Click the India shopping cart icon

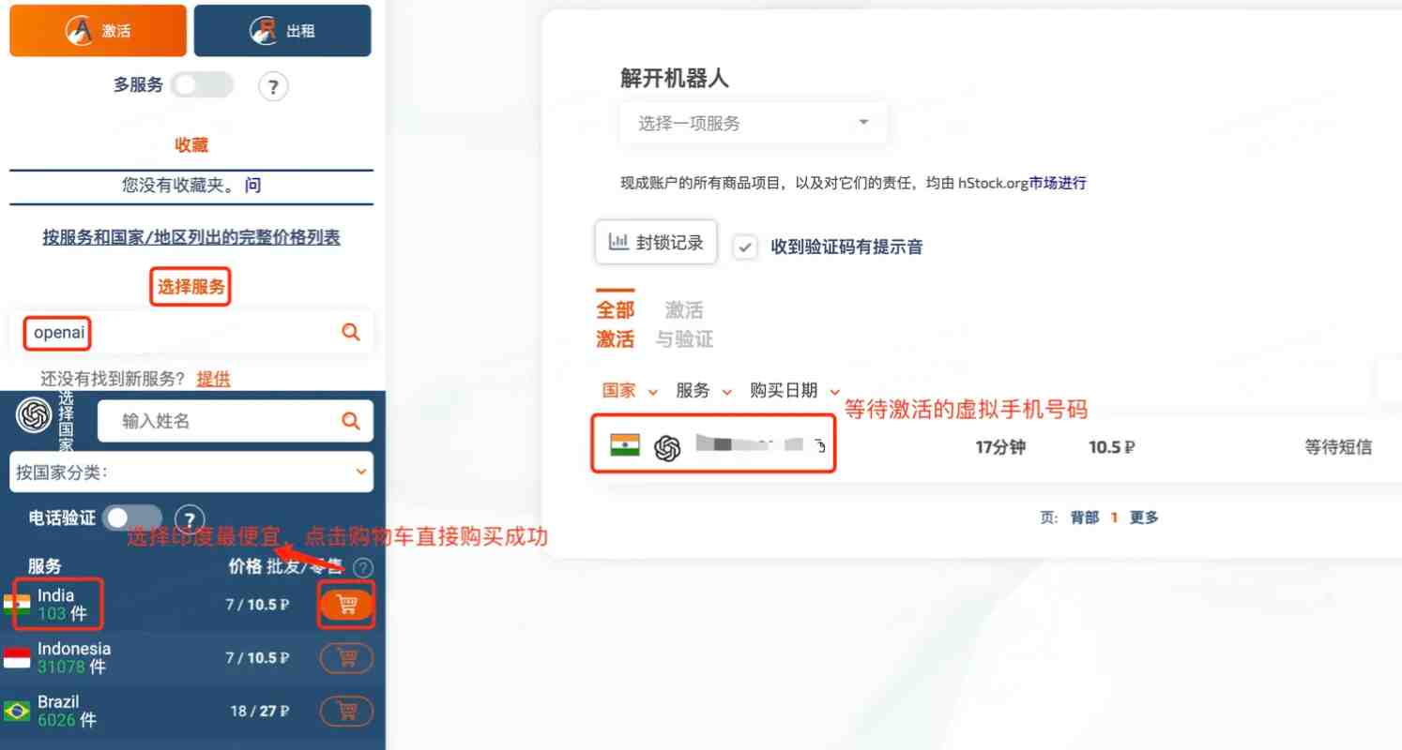coord(346,605)
